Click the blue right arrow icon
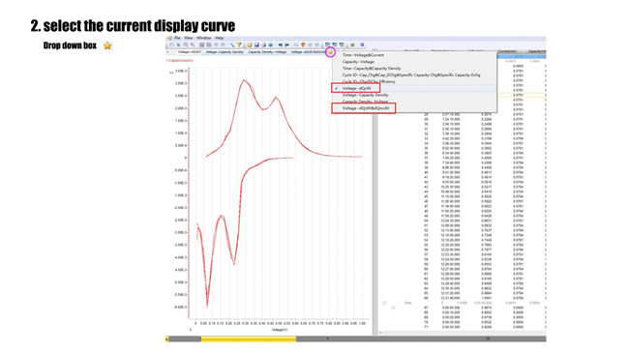 click(x=286, y=44)
